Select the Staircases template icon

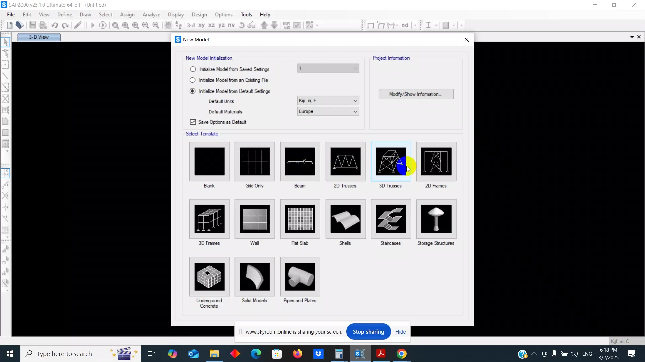coord(391,219)
